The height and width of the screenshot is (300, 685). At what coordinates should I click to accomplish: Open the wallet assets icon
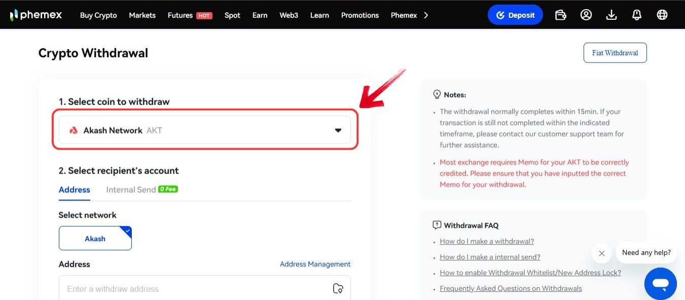tap(560, 15)
